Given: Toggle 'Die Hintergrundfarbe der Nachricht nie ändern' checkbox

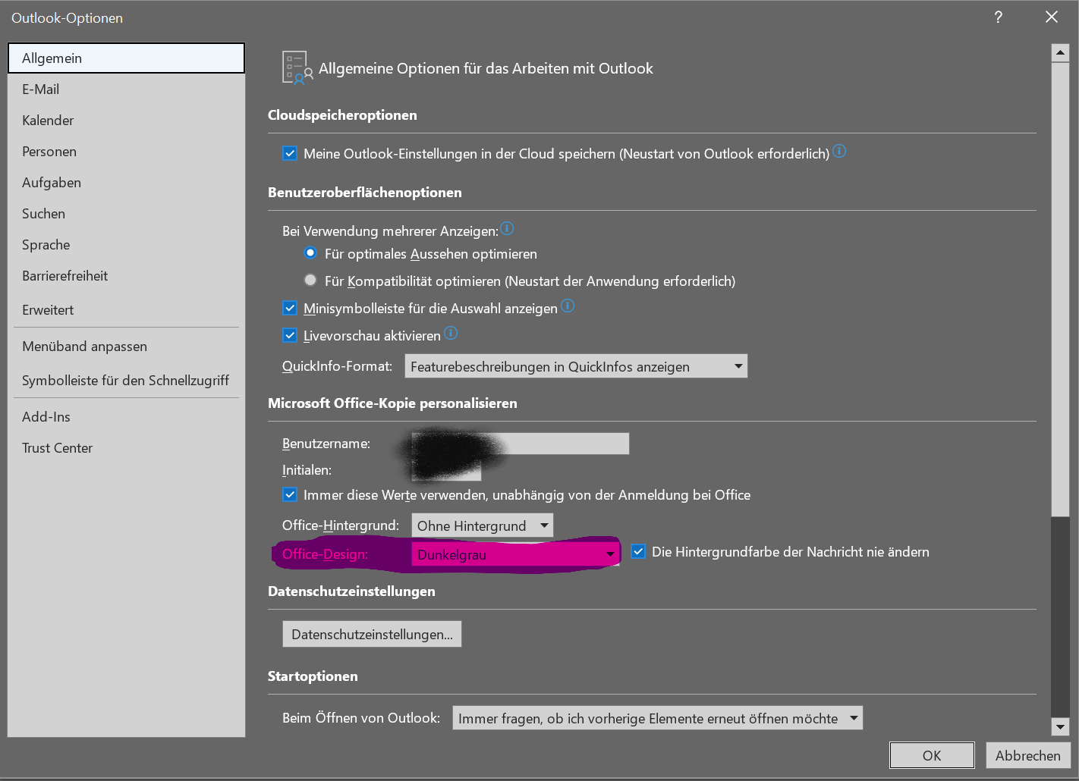Looking at the screenshot, I should 638,551.
